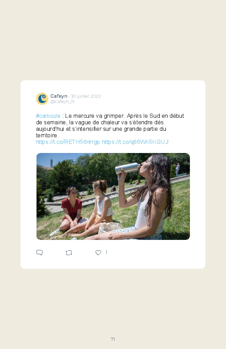Click the like count number 1
This screenshot has height=349, width=226.
point(106,253)
